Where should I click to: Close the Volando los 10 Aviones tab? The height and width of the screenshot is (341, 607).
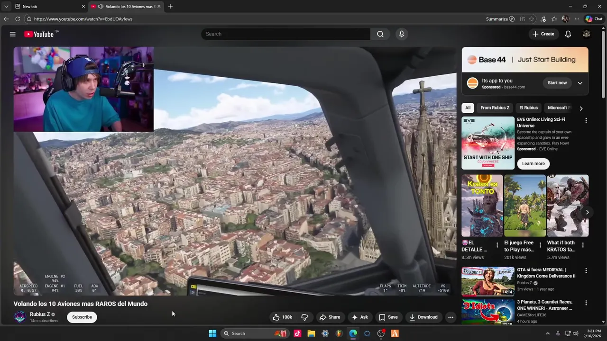[x=159, y=6]
